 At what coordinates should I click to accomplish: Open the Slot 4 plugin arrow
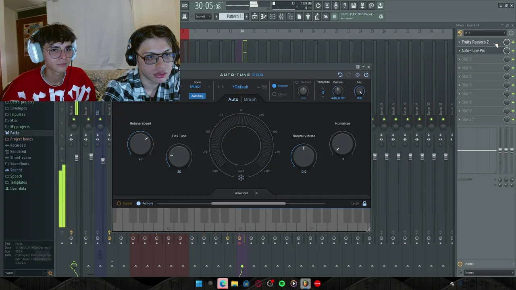pyautogui.click(x=459, y=68)
